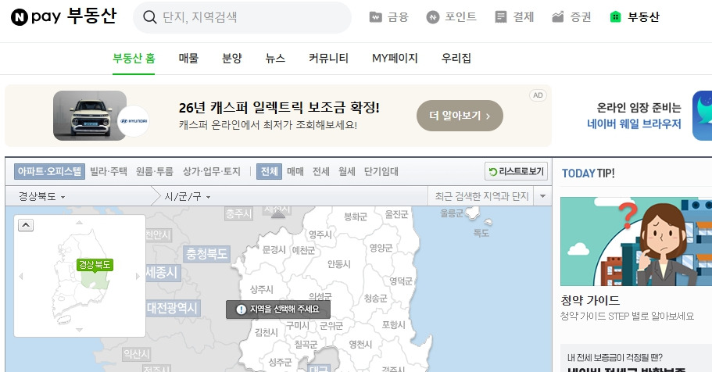Image resolution: width=712 pixels, height=372 pixels.
Task: Open the 결제 service icon link
Action: [514, 17]
